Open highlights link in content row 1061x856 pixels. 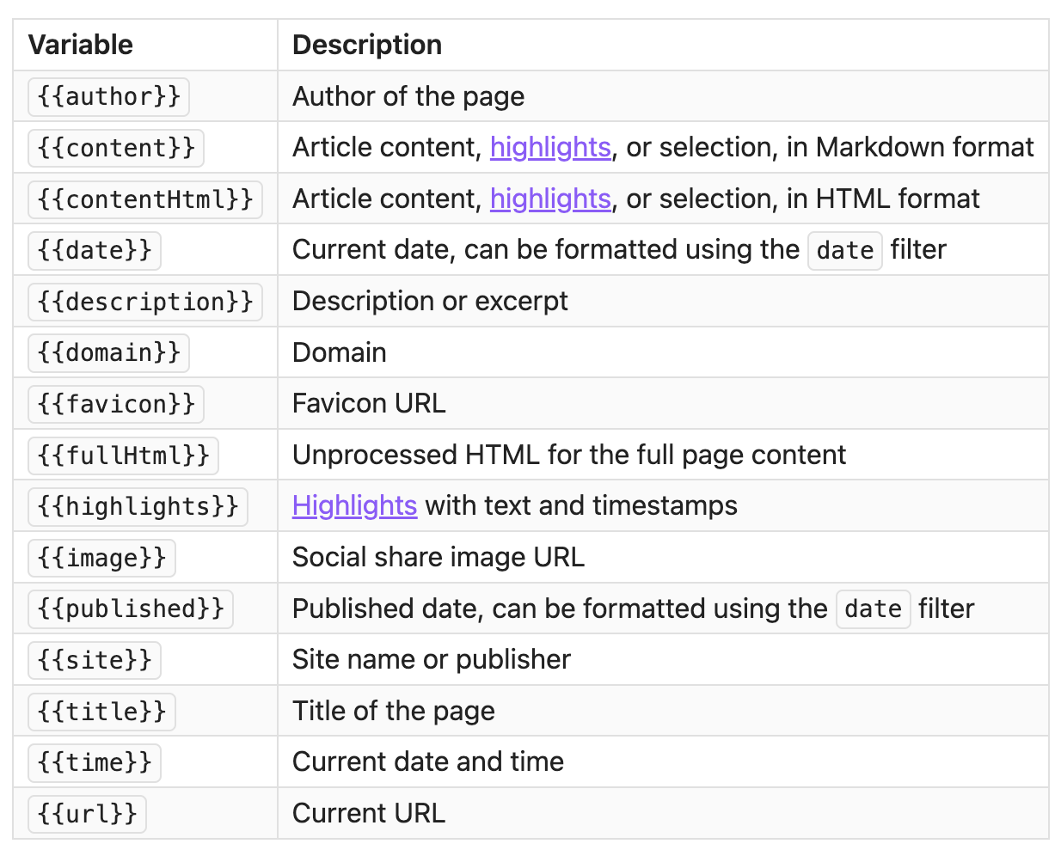pyautogui.click(x=550, y=148)
